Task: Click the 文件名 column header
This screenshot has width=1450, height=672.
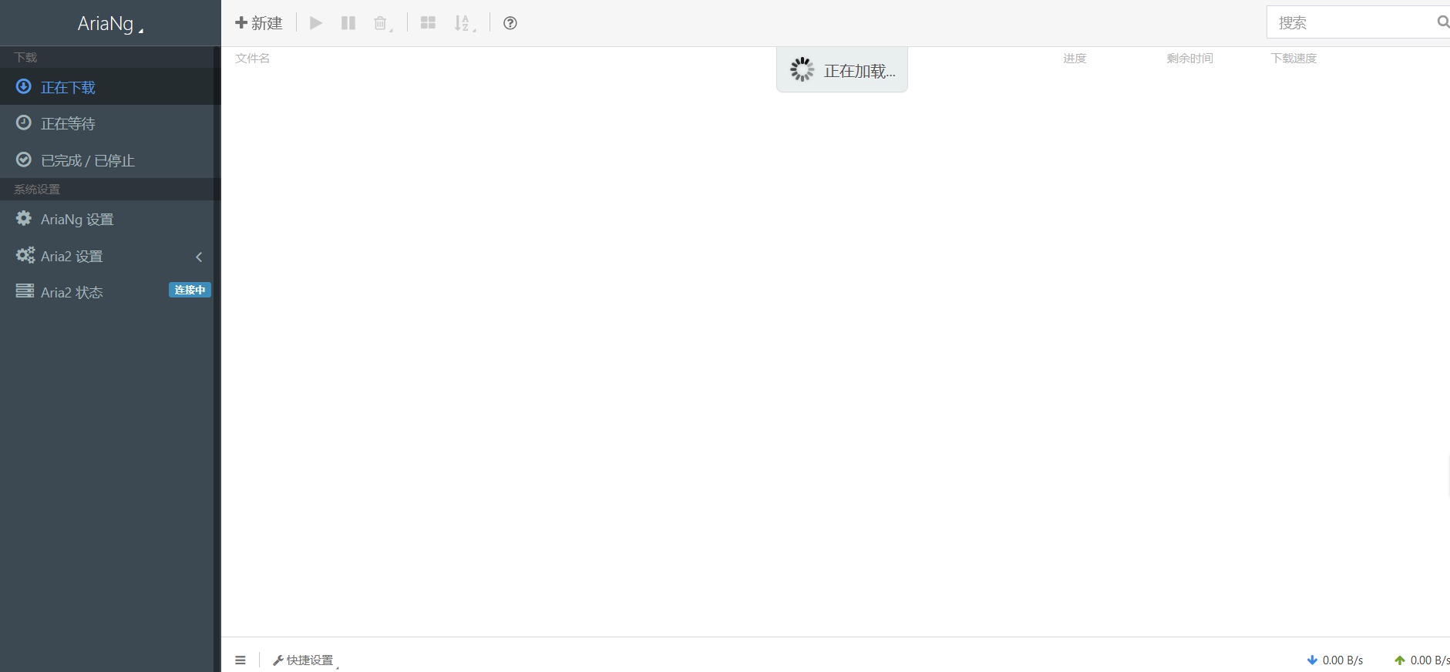Action: pyautogui.click(x=252, y=59)
